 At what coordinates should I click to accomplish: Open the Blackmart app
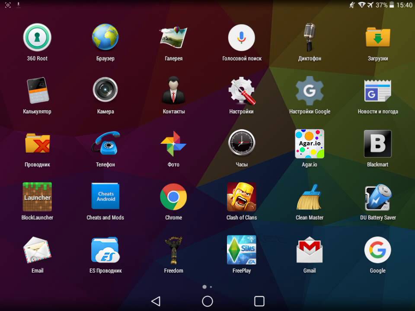(x=378, y=143)
